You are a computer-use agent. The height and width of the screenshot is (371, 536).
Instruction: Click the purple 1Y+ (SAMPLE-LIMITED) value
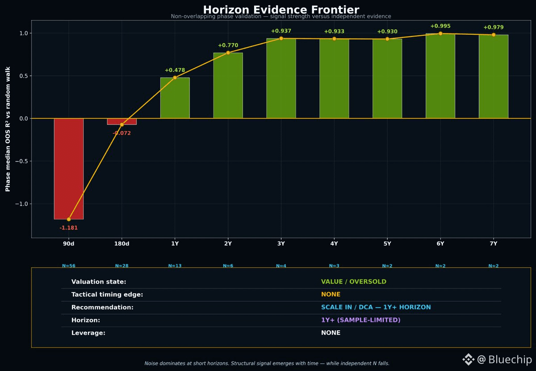pyautogui.click(x=361, y=320)
